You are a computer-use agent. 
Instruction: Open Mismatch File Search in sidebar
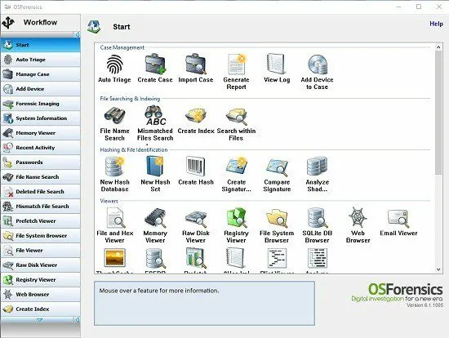(40, 207)
